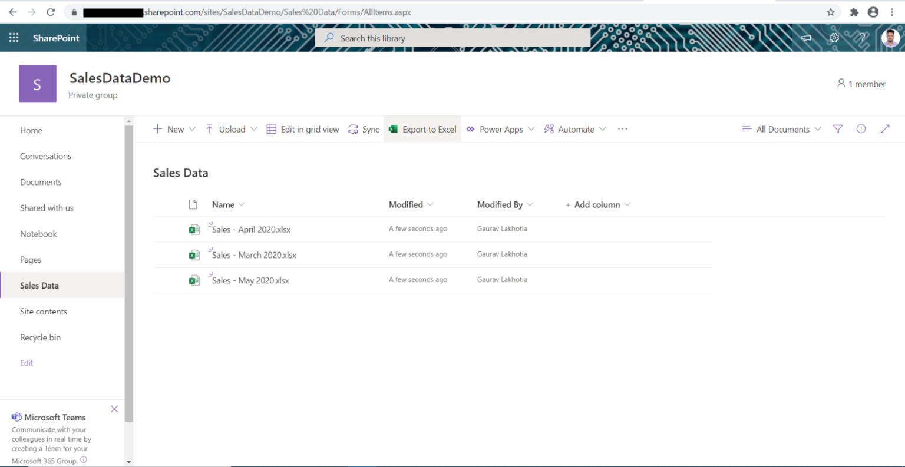Click the megaphone notifications icon

[x=806, y=38]
